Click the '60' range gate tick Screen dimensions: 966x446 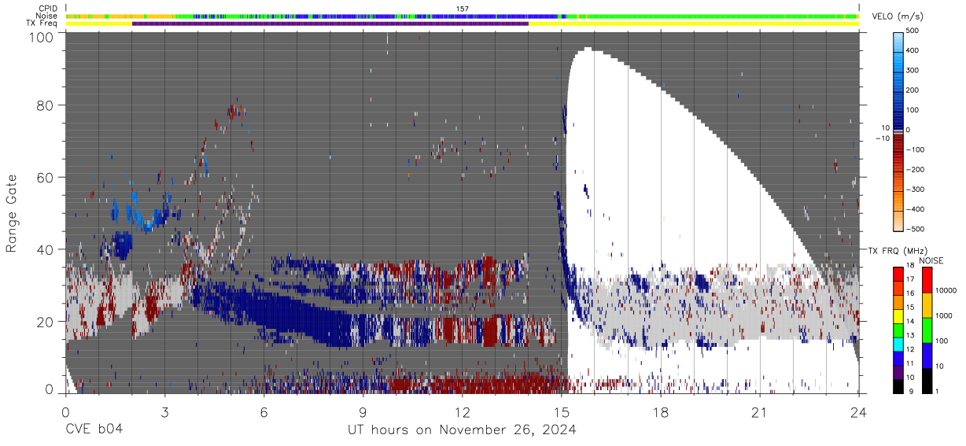(x=46, y=177)
